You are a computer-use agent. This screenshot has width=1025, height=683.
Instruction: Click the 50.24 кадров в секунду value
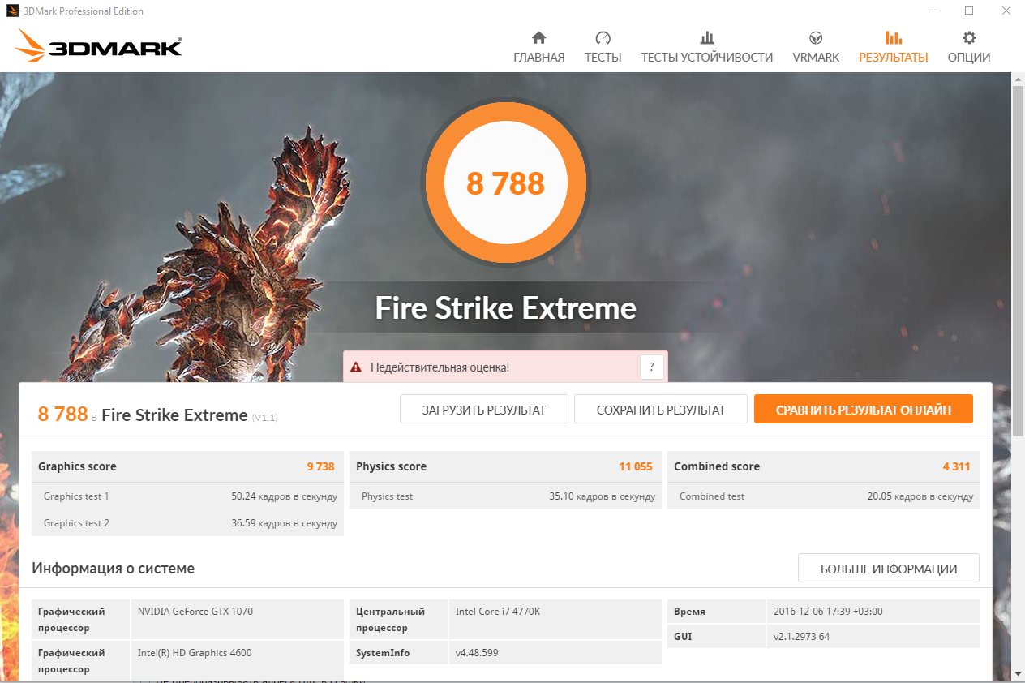click(284, 496)
